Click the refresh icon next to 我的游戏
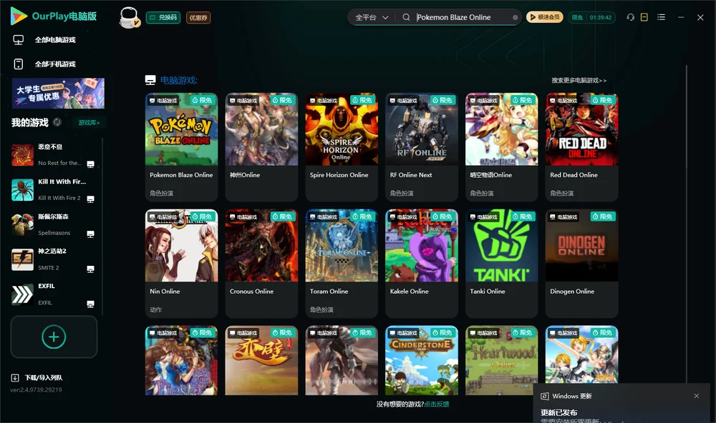The width and height of the screenshot is (716, 423). (x=57, y=122)
